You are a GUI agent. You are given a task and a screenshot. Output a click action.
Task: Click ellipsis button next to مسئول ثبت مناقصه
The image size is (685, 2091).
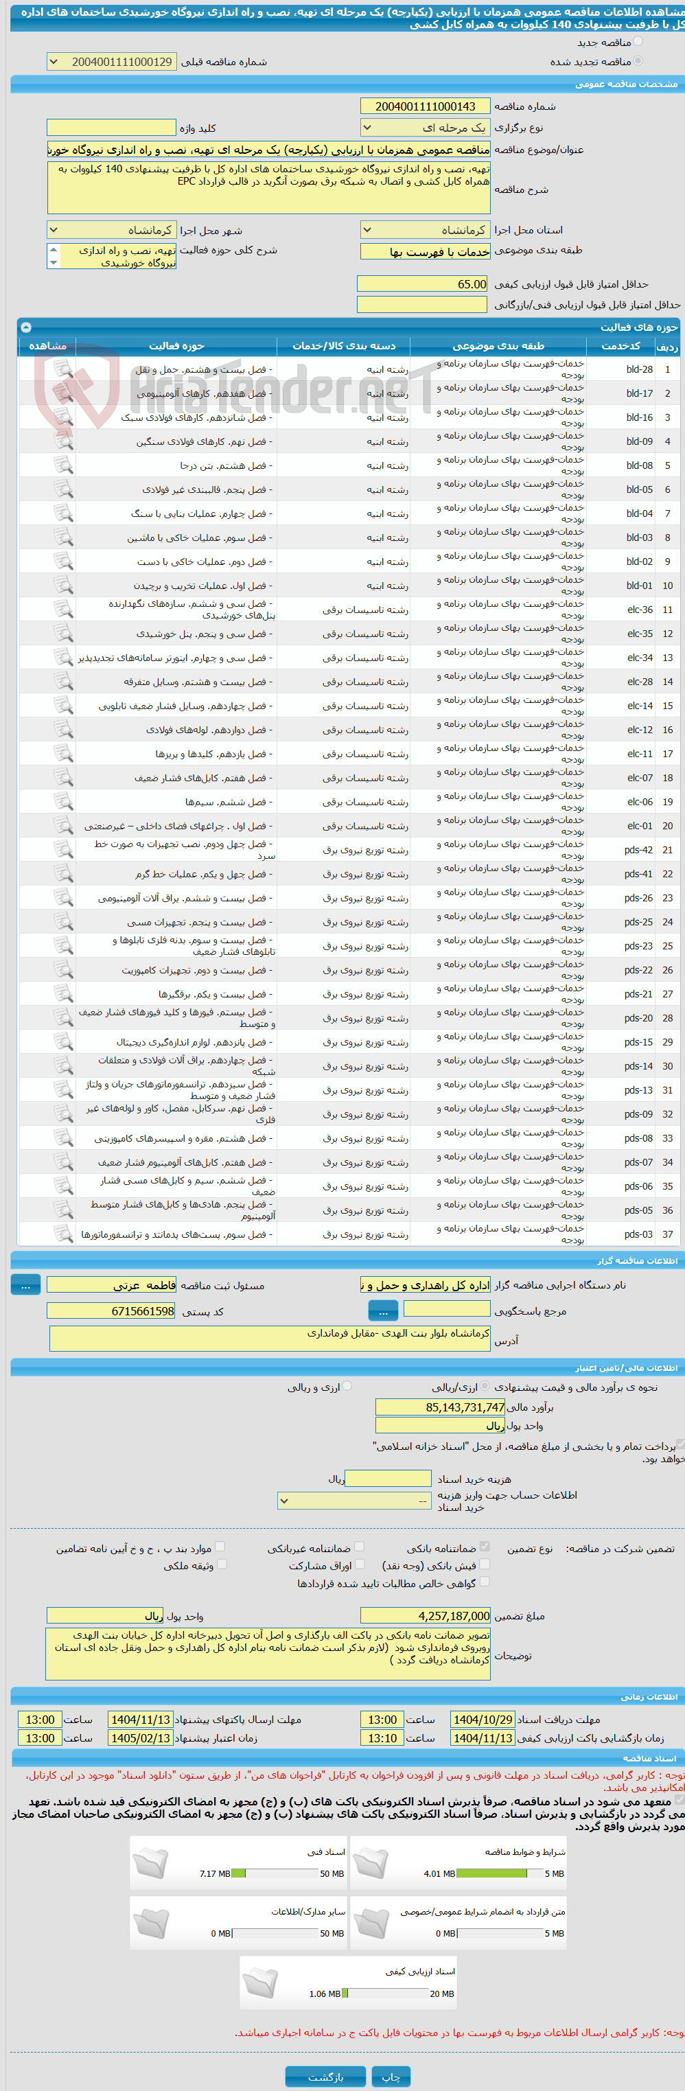[26, 1285]
